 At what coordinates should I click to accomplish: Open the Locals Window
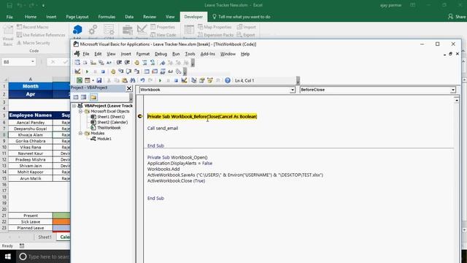[x=147, y=72]
